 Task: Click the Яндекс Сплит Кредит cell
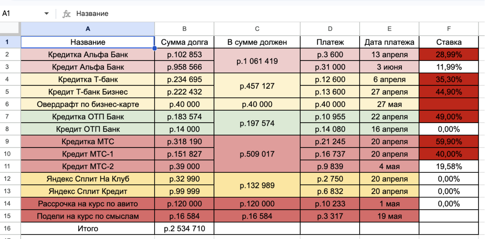88,191
